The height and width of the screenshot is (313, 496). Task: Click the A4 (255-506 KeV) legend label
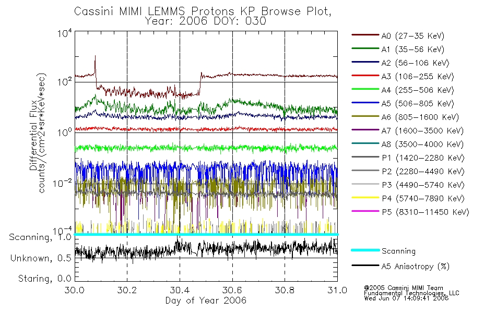[418, 90]
